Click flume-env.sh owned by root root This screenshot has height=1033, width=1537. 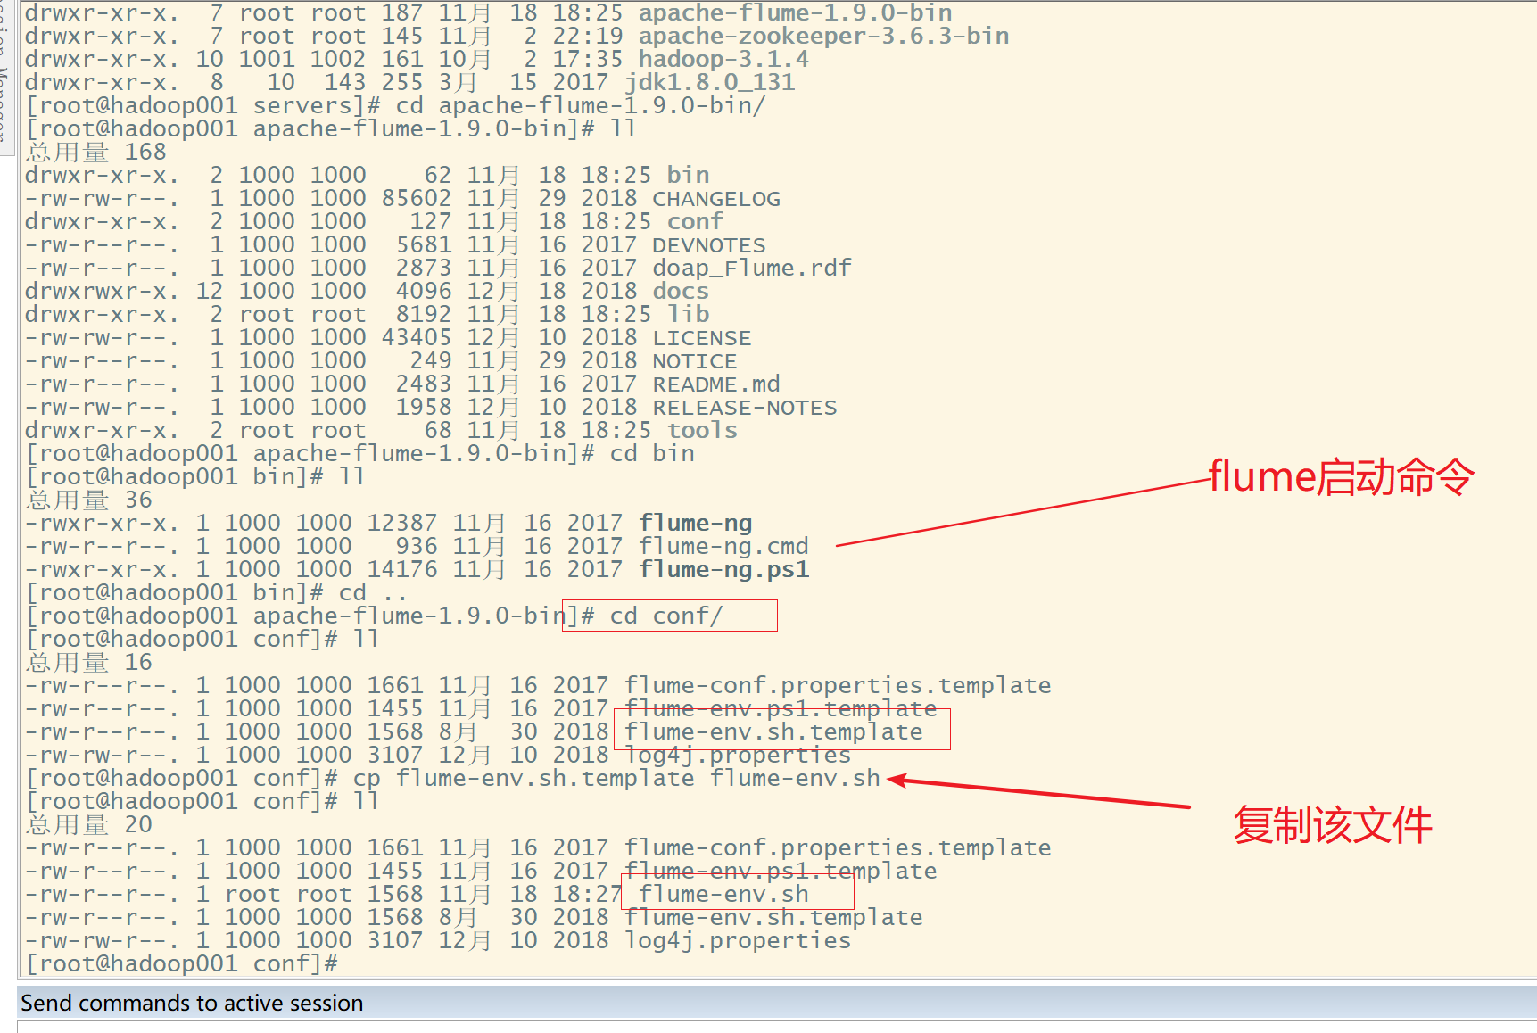(x=723, y=895)
